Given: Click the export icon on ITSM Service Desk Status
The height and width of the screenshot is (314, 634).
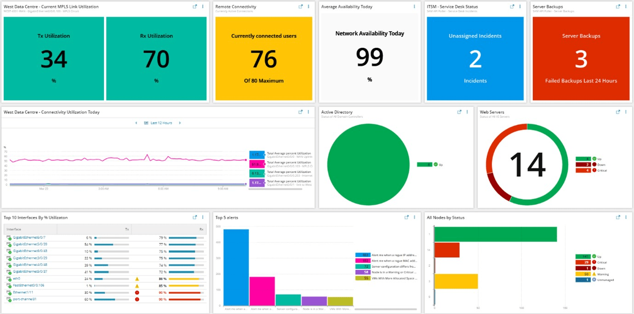Looking at the screenshot, I should [x=512, y=6].
